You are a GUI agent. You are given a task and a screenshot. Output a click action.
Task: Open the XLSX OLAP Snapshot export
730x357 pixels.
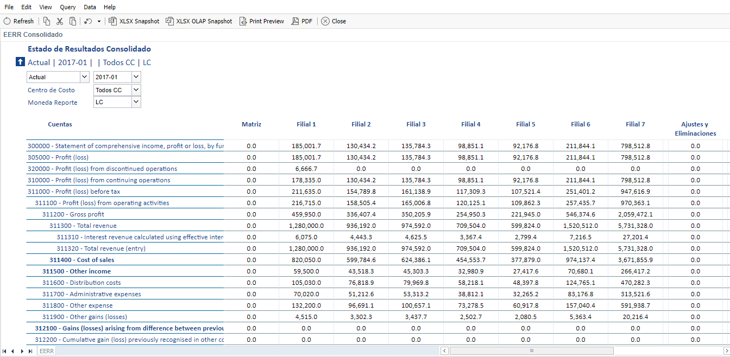(199, 21)
